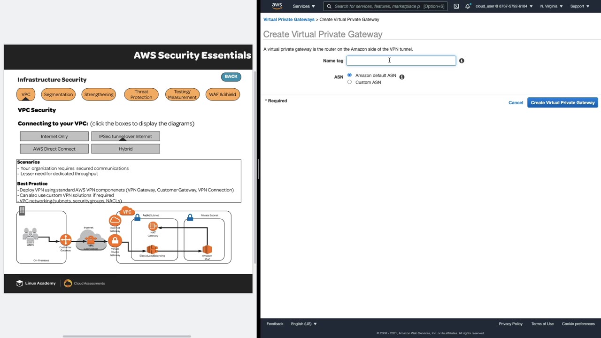Click the search magnifier icon in AWS bar

tap(329, 6)
